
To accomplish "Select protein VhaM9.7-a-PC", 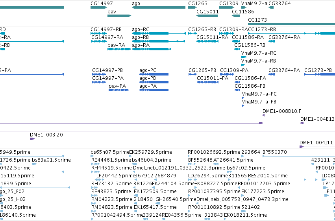I will [243, 98].
